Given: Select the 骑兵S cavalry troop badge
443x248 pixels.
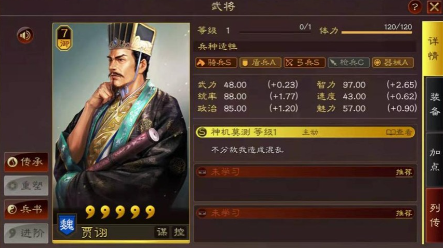Looking at the screenshot, I should point(216,63).
